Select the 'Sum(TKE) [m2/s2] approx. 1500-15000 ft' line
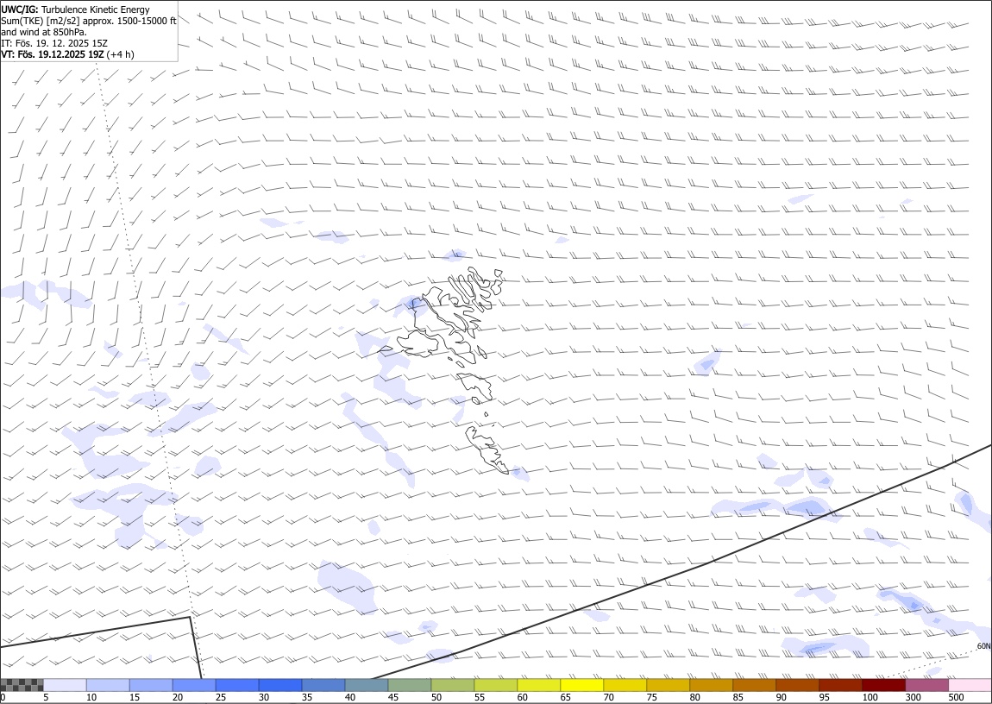This screenshot has height=704, width=992. click(89, 21)
